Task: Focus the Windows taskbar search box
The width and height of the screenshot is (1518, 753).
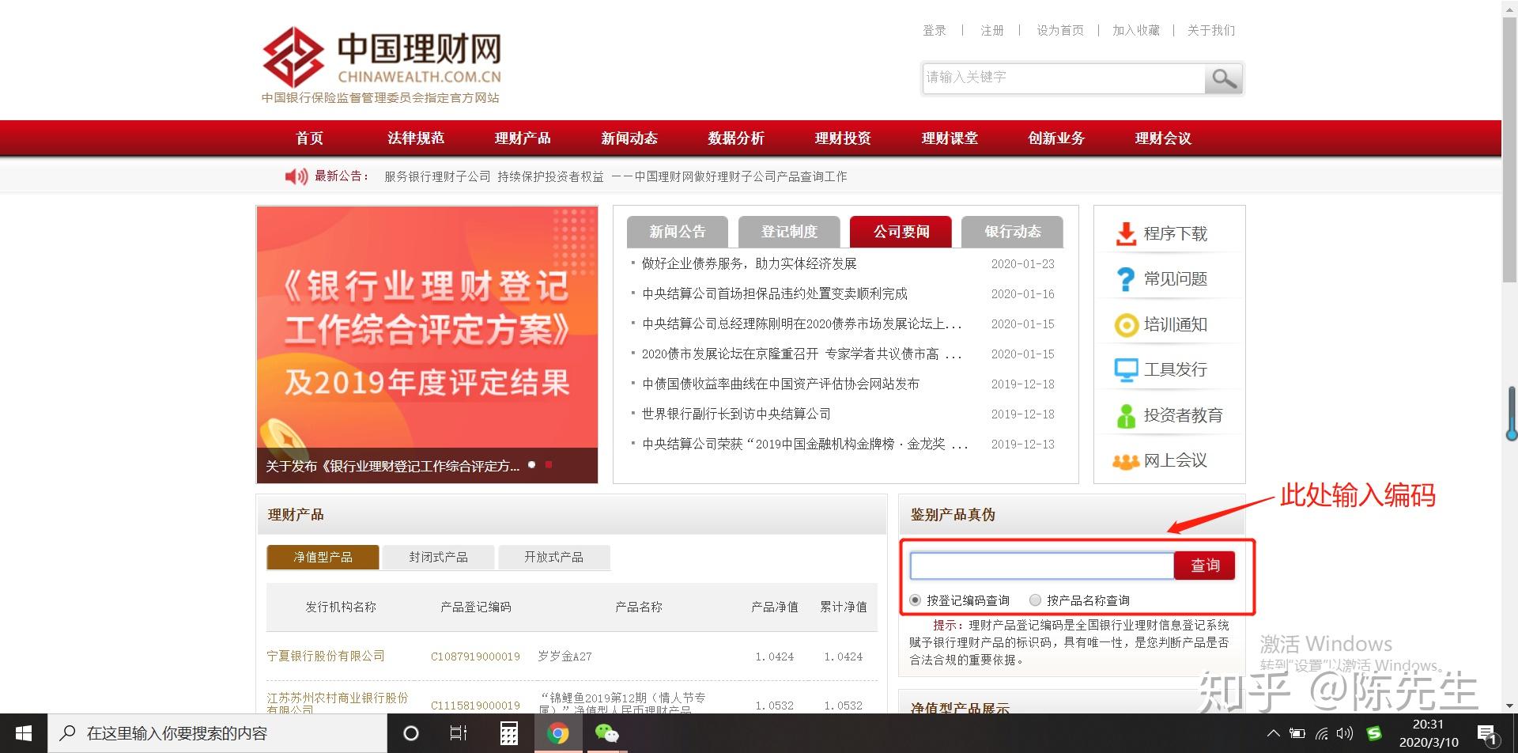Action: 217,733
